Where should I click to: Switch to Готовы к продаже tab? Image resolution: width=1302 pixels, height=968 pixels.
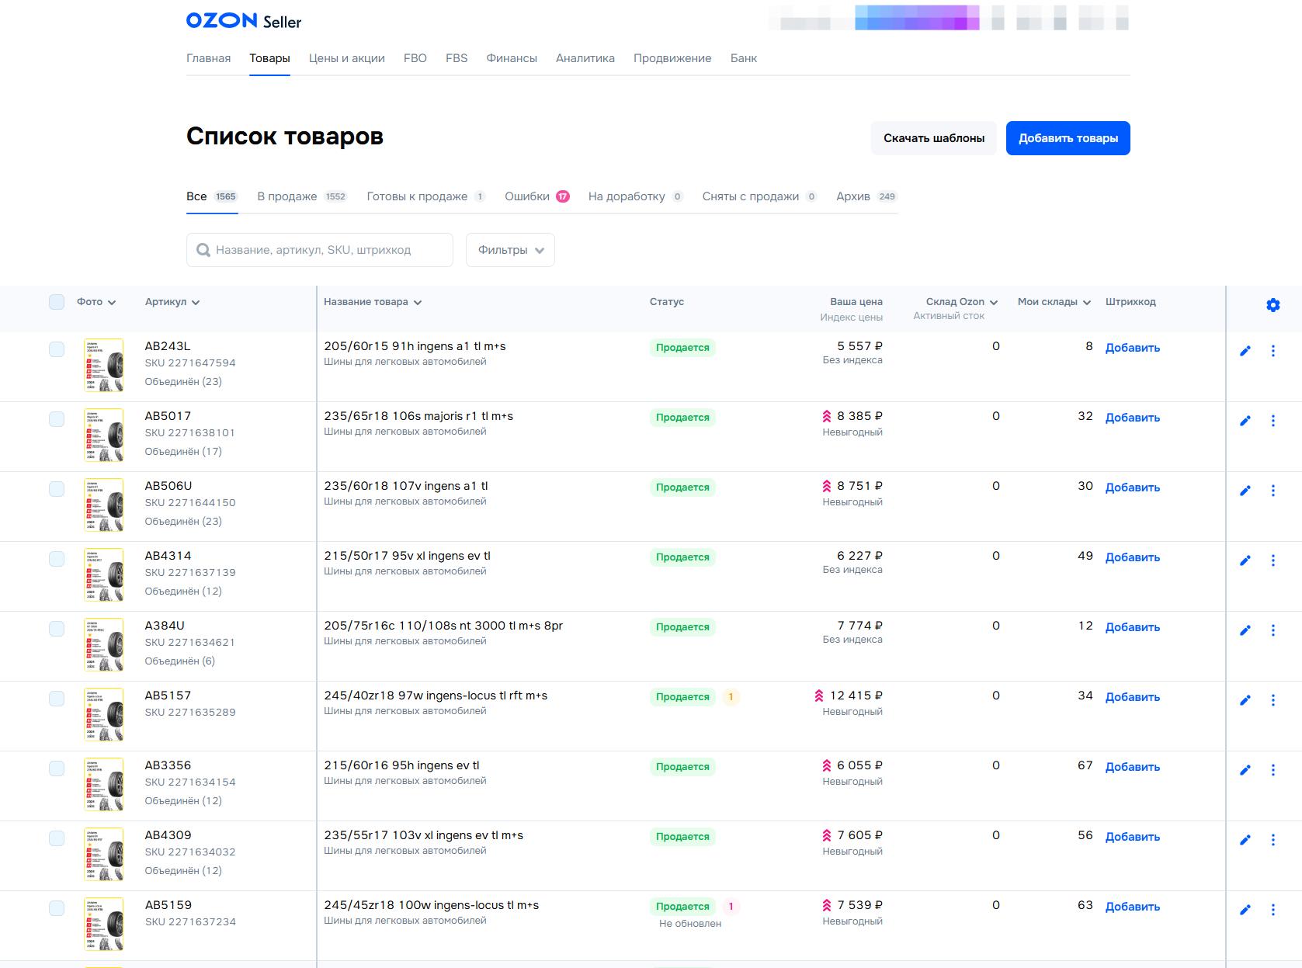click(426, 196)
